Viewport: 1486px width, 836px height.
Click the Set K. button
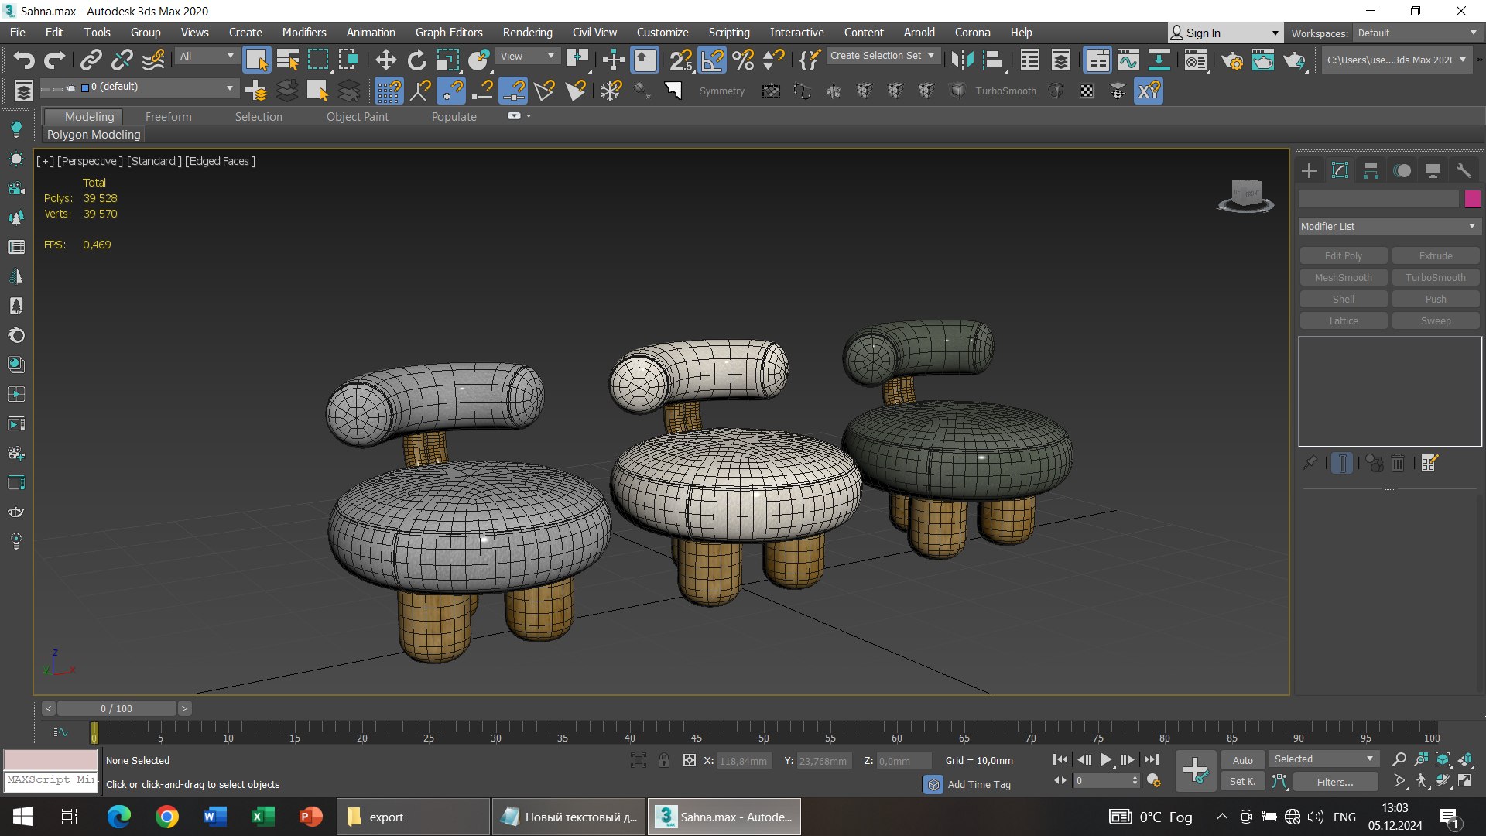click(x=1242, y=782)
